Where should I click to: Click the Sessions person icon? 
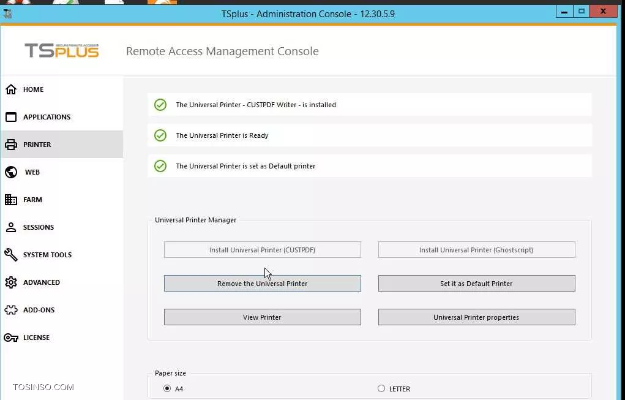coord(11,227)
